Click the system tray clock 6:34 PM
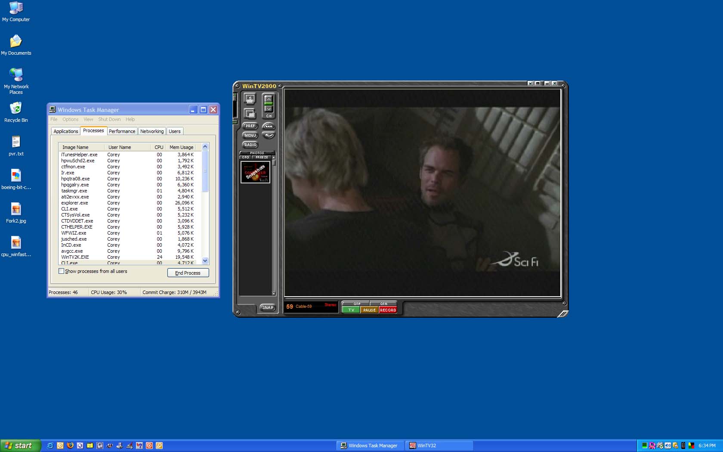Screen dimensions: 723x452 coord(707,446)
